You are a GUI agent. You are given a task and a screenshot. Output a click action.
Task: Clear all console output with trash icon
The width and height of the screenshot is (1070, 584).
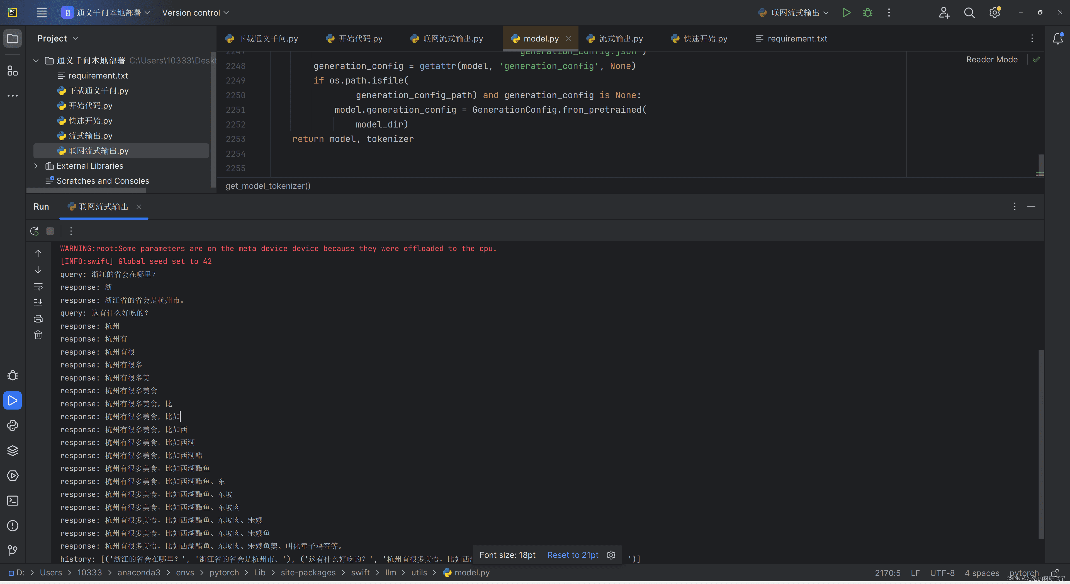[38, 335]
